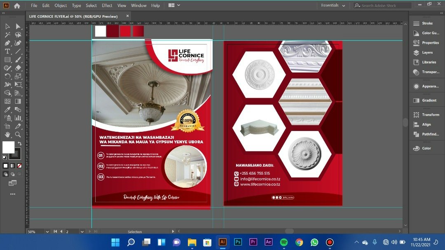The height and width of the screenshot is (250, 445).
Task: Open the artboard number dropdown
Action: click(x=82, y=231)
